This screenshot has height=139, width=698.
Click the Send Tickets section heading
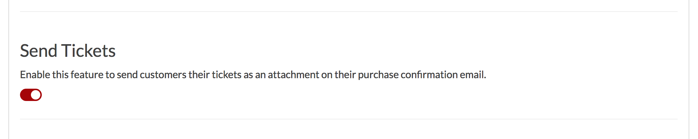[68, 51]
